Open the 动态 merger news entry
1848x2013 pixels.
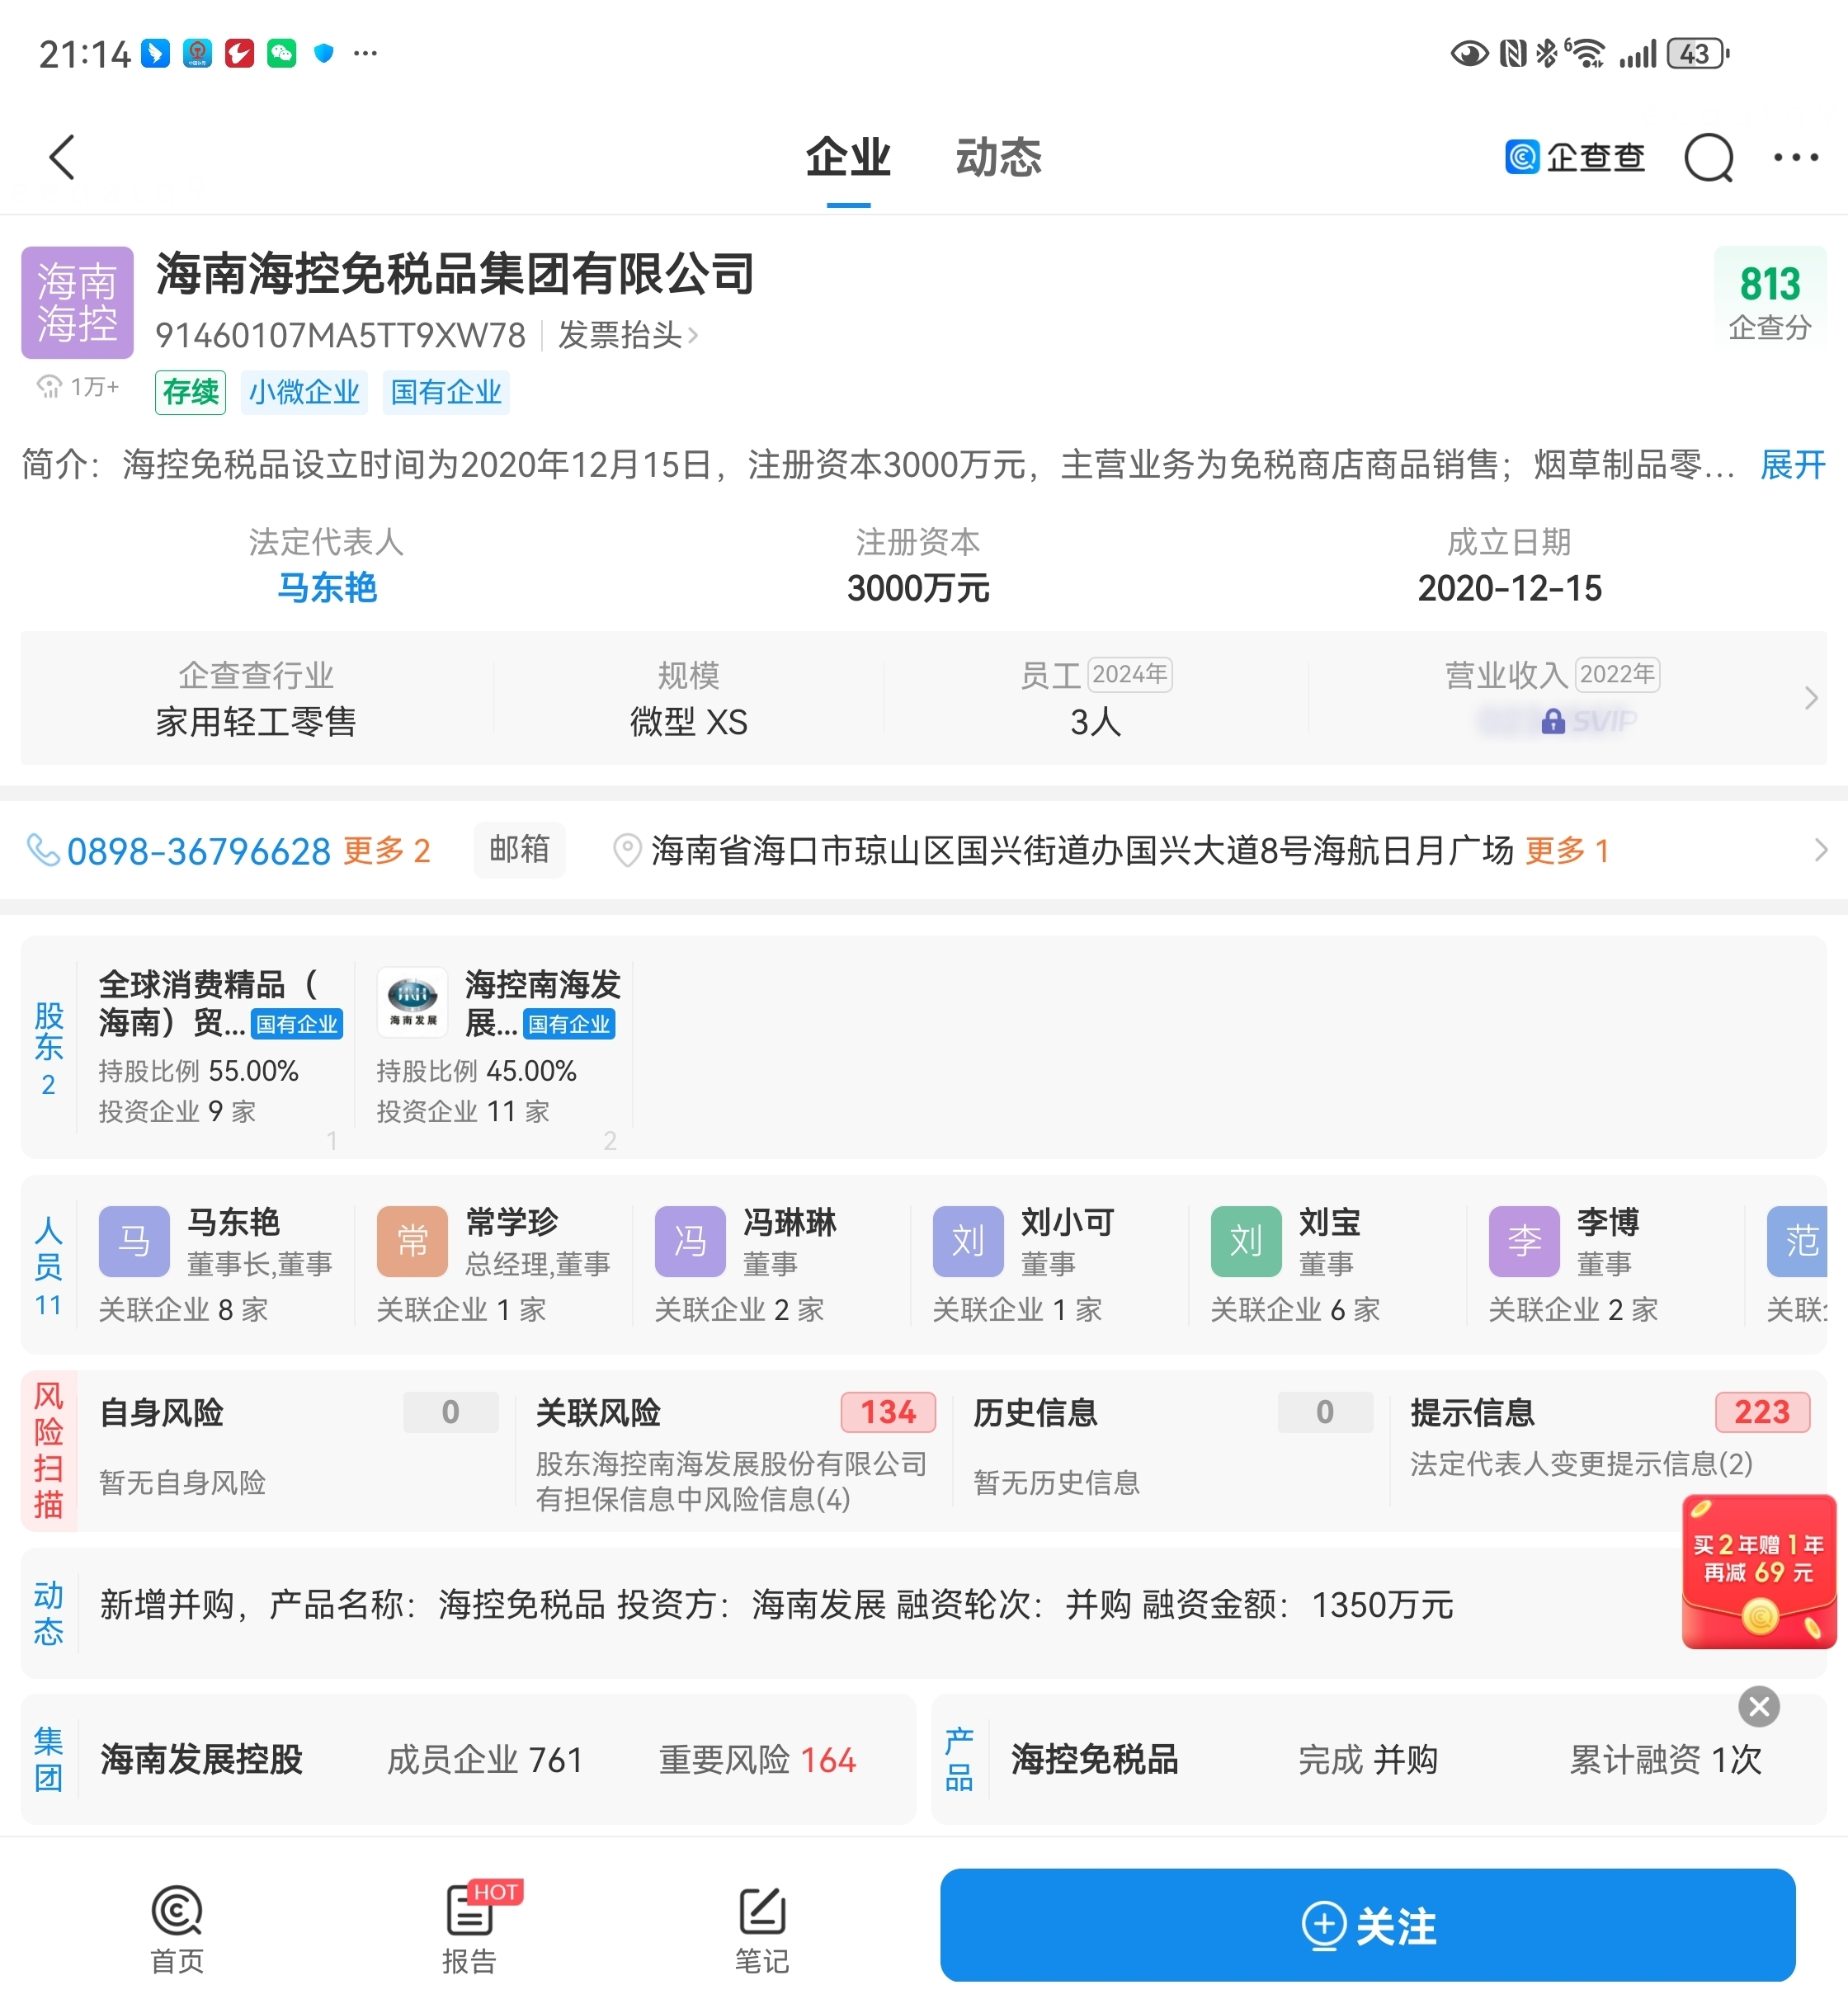point(776,1605)
